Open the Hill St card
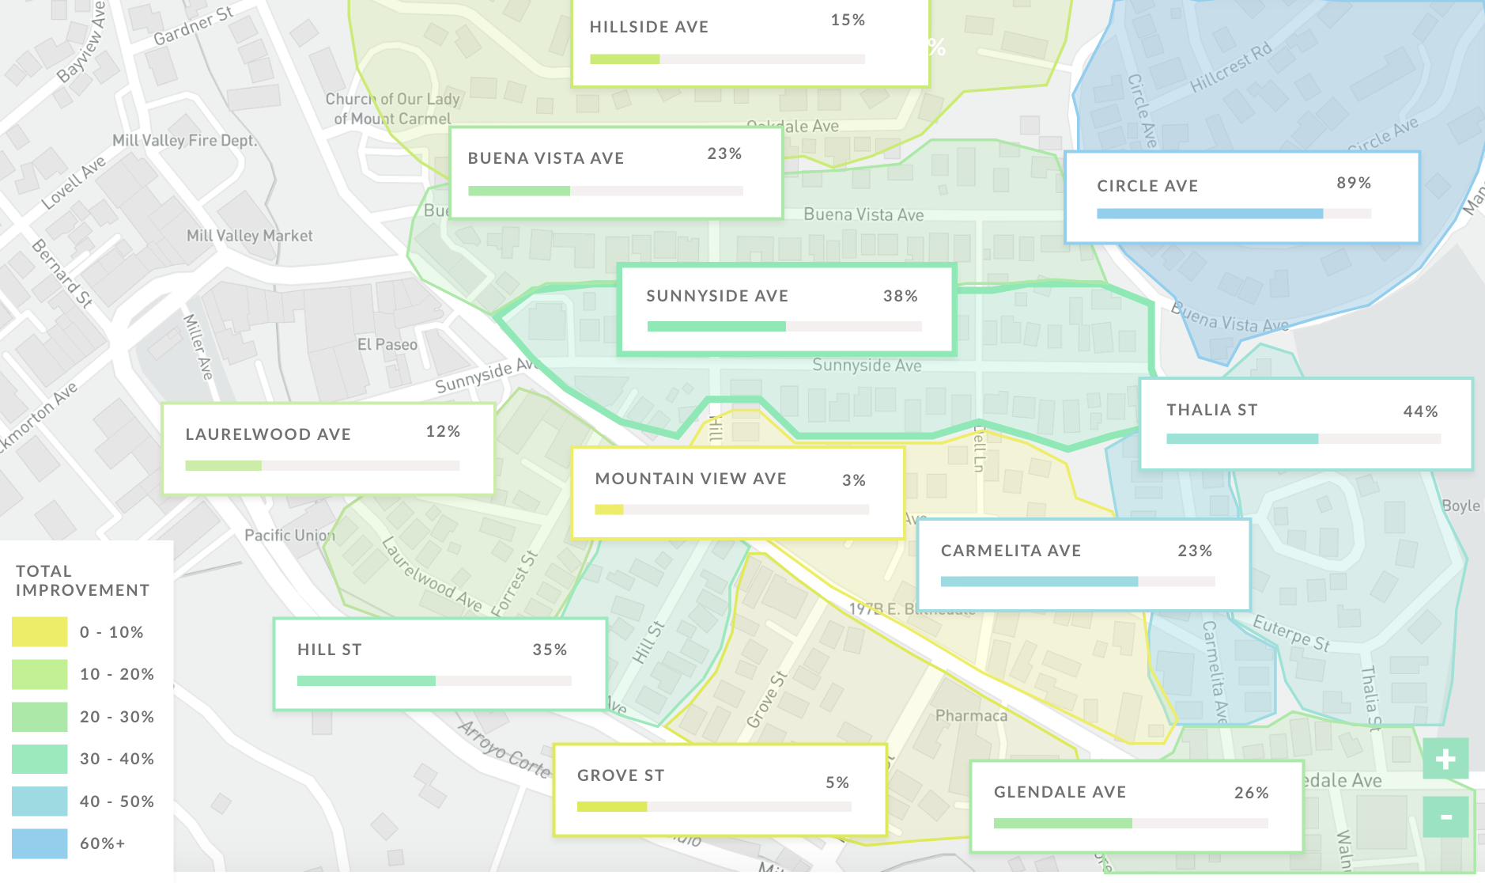Screen dimensions: 1485x883 [440, 664]
